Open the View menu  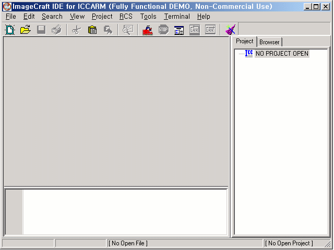tap(77, 16)
